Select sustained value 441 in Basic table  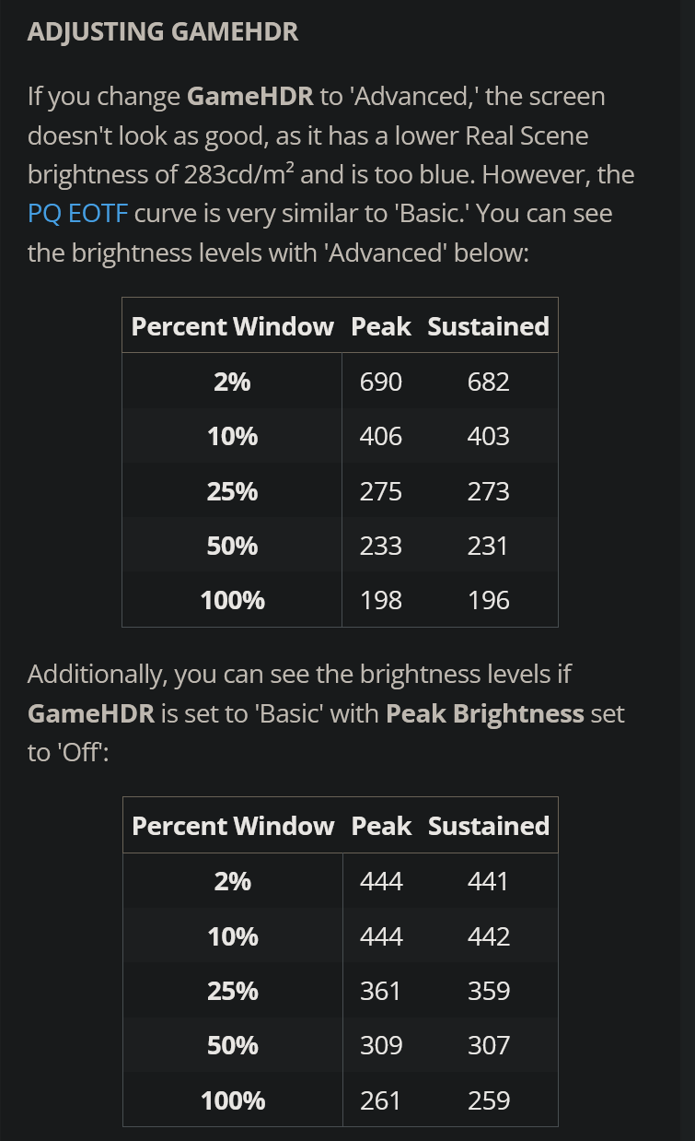(488, 881)
